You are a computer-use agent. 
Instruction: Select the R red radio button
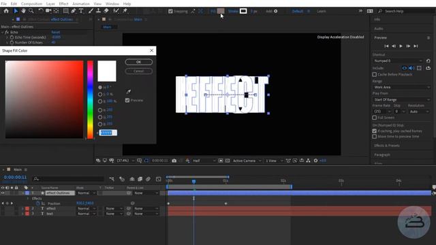100,110
